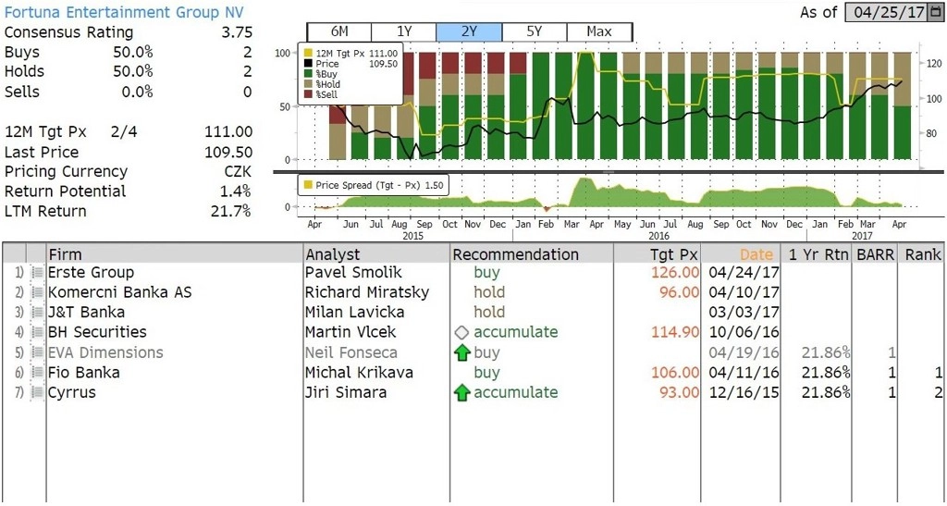The width and height of the screenshot is (947, 506).
Task: Click the row icon next to Komercni Banka AS
Action: (37, 293)
